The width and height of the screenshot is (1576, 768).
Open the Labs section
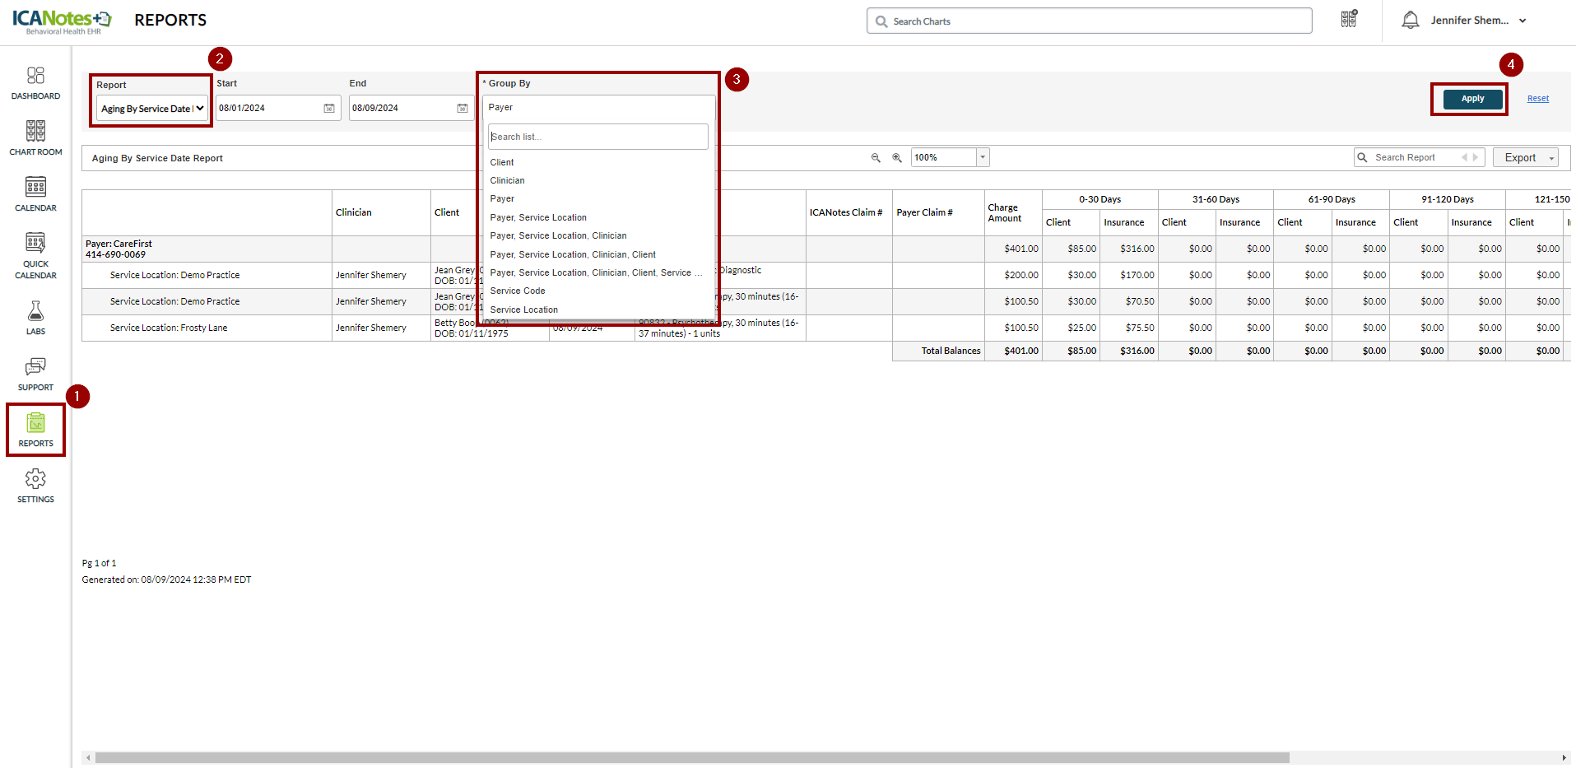point(35,318)
